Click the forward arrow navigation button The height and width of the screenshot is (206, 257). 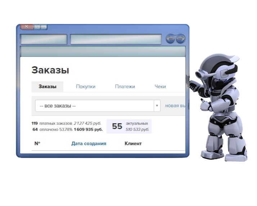181,39
